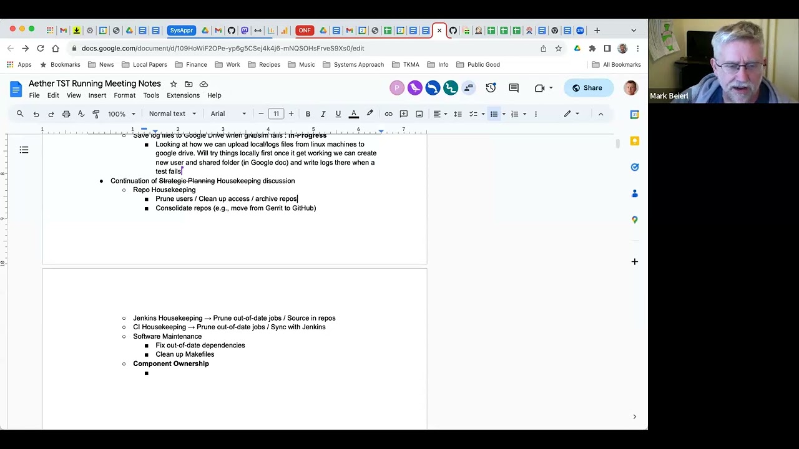799x449 pixels.
Task: Run spelling and grammar check
Action: 81,113
